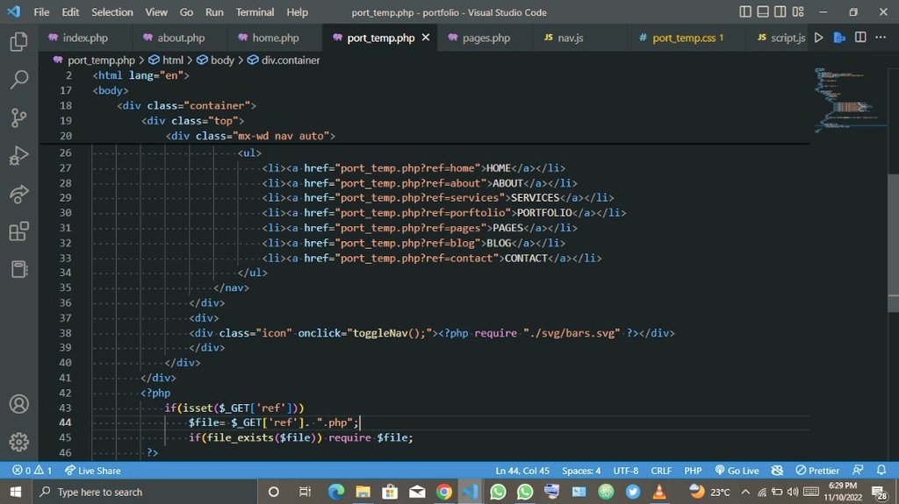Open the Run menu

pos(214,12)
